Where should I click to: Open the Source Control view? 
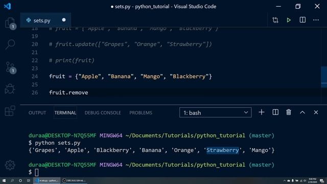[10, 67]
